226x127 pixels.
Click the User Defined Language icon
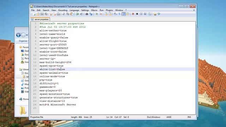[127, 14]
